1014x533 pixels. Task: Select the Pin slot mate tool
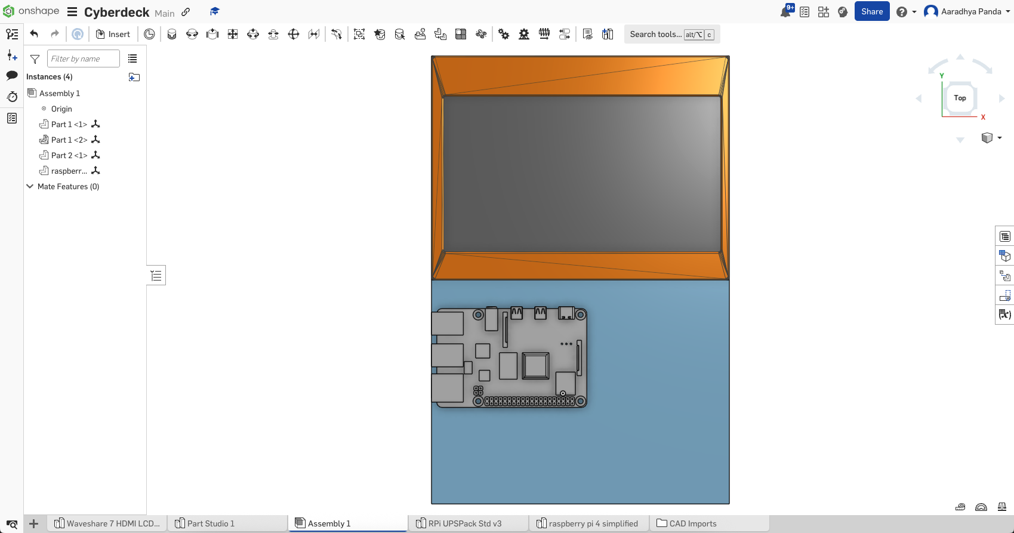[x=273, y=34]
